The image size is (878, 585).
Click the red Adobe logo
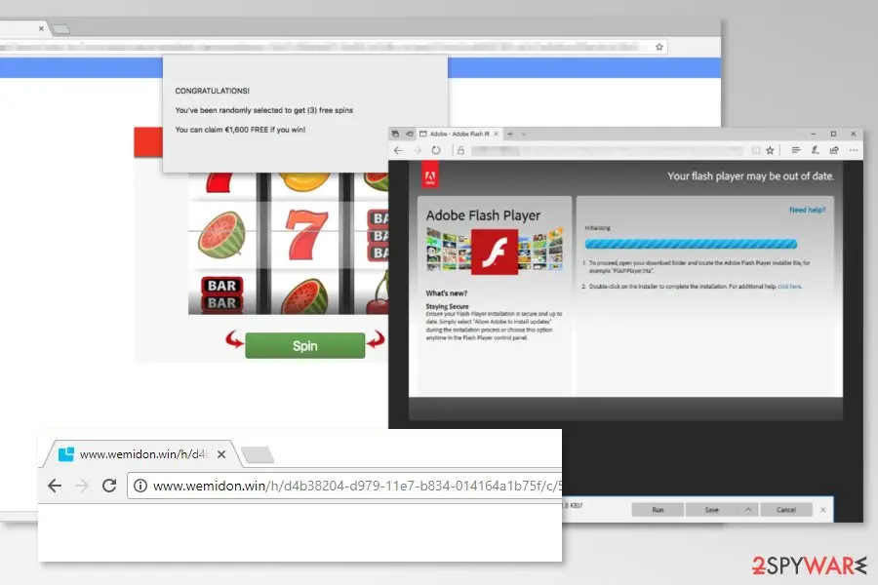[430, 175]
